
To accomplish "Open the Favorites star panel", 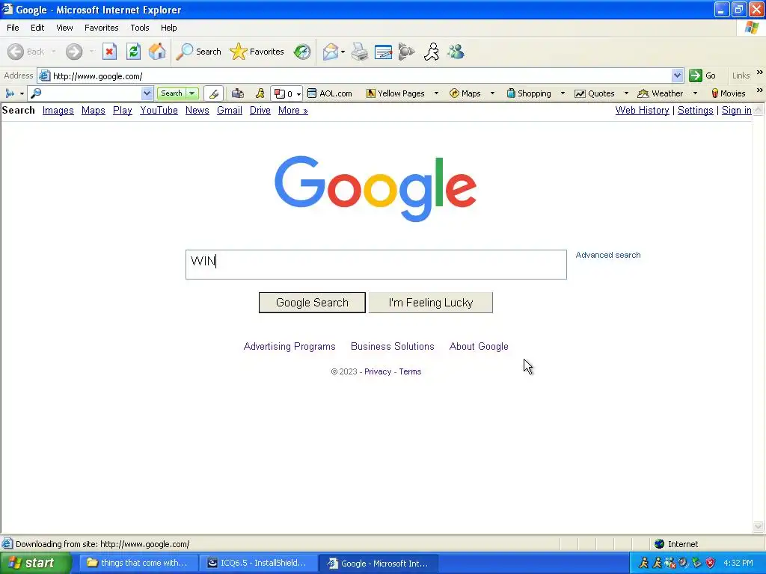I will coord(257,52).
